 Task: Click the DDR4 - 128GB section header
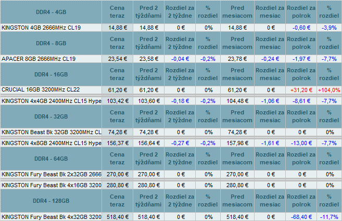click(x=51, y=201)
